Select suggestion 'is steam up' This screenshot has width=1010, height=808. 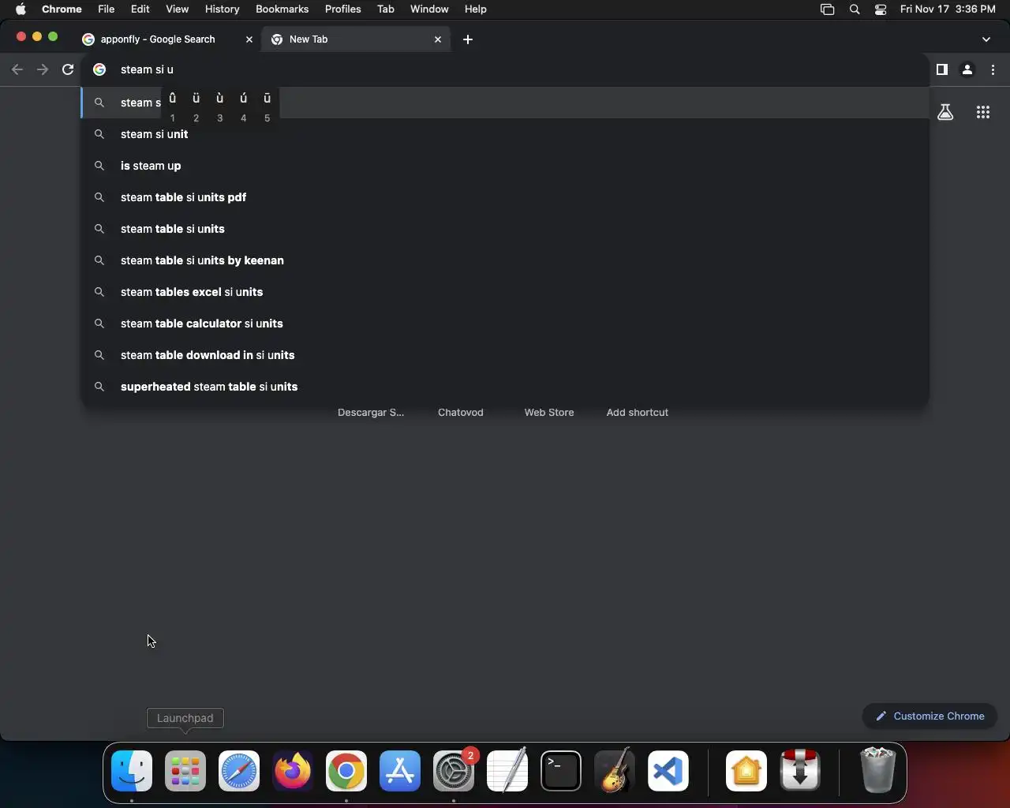(505, 166)
